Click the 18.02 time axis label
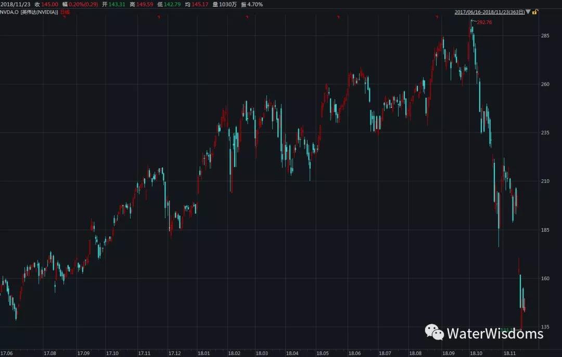The width and height of the screenshot is (562, 357). tap(234, 353)
